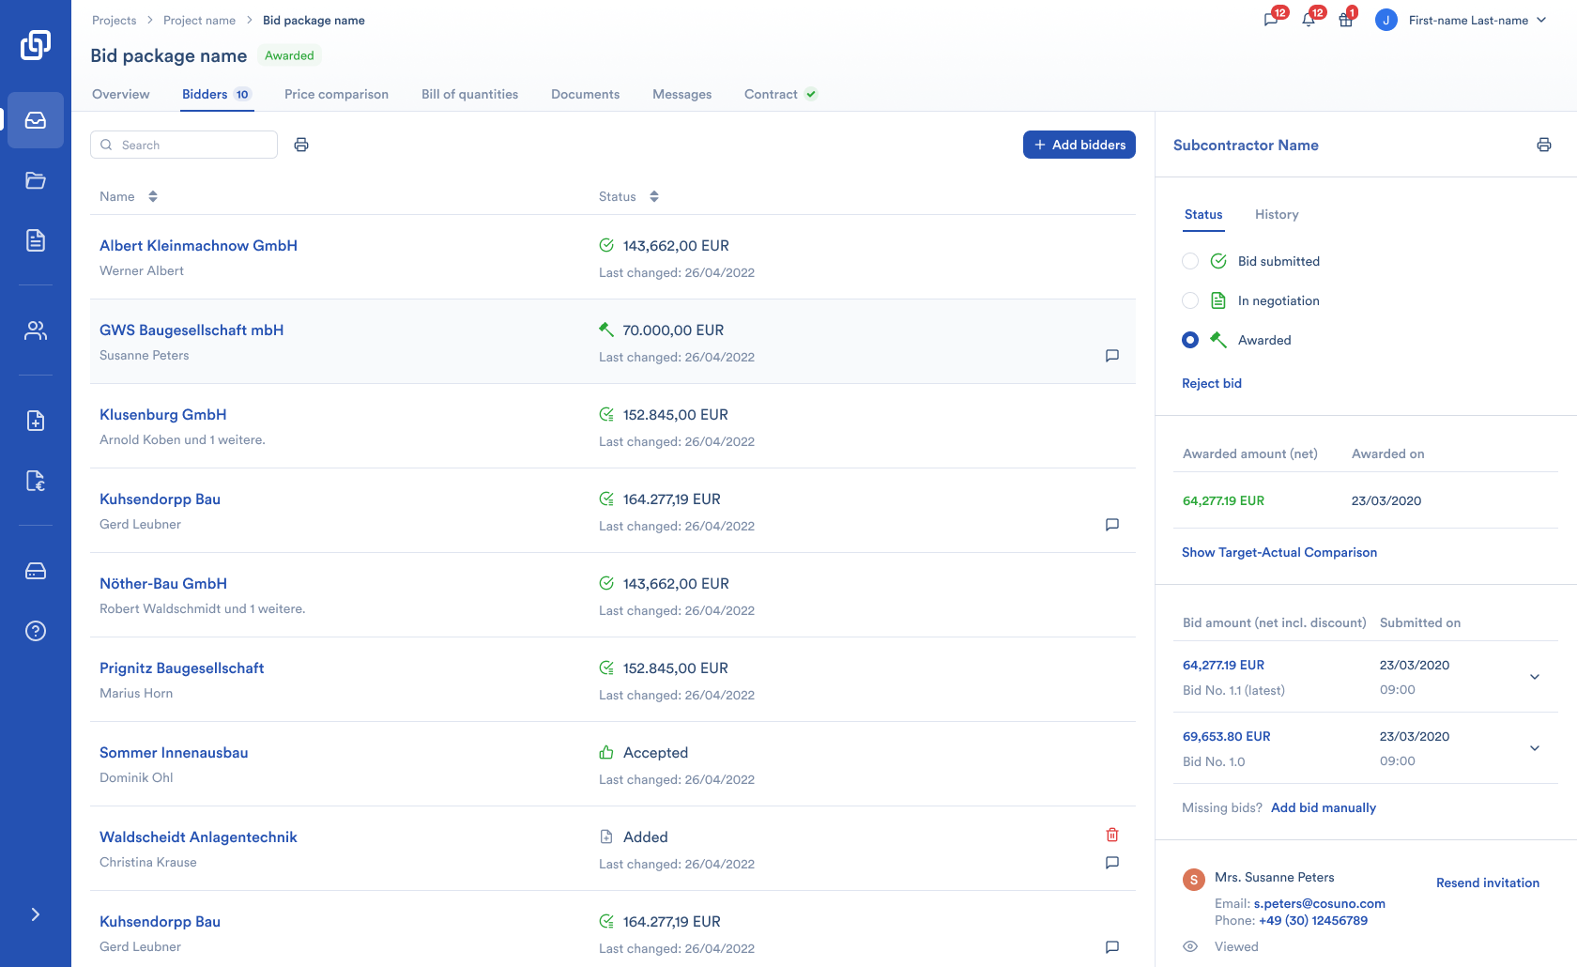Open the History tab

tap(1277, 214)
